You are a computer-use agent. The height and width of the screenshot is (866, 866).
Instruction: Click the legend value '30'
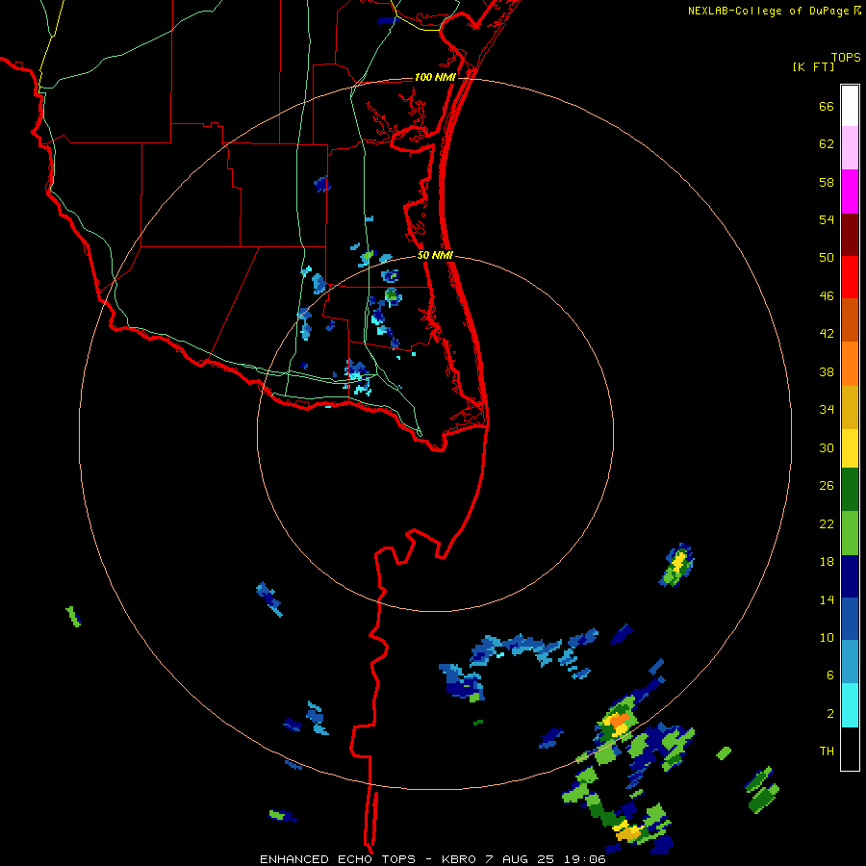pyautogui.click(x=827, y=447)
